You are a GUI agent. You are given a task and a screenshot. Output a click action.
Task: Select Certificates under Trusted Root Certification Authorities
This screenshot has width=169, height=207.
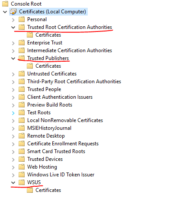48,35
